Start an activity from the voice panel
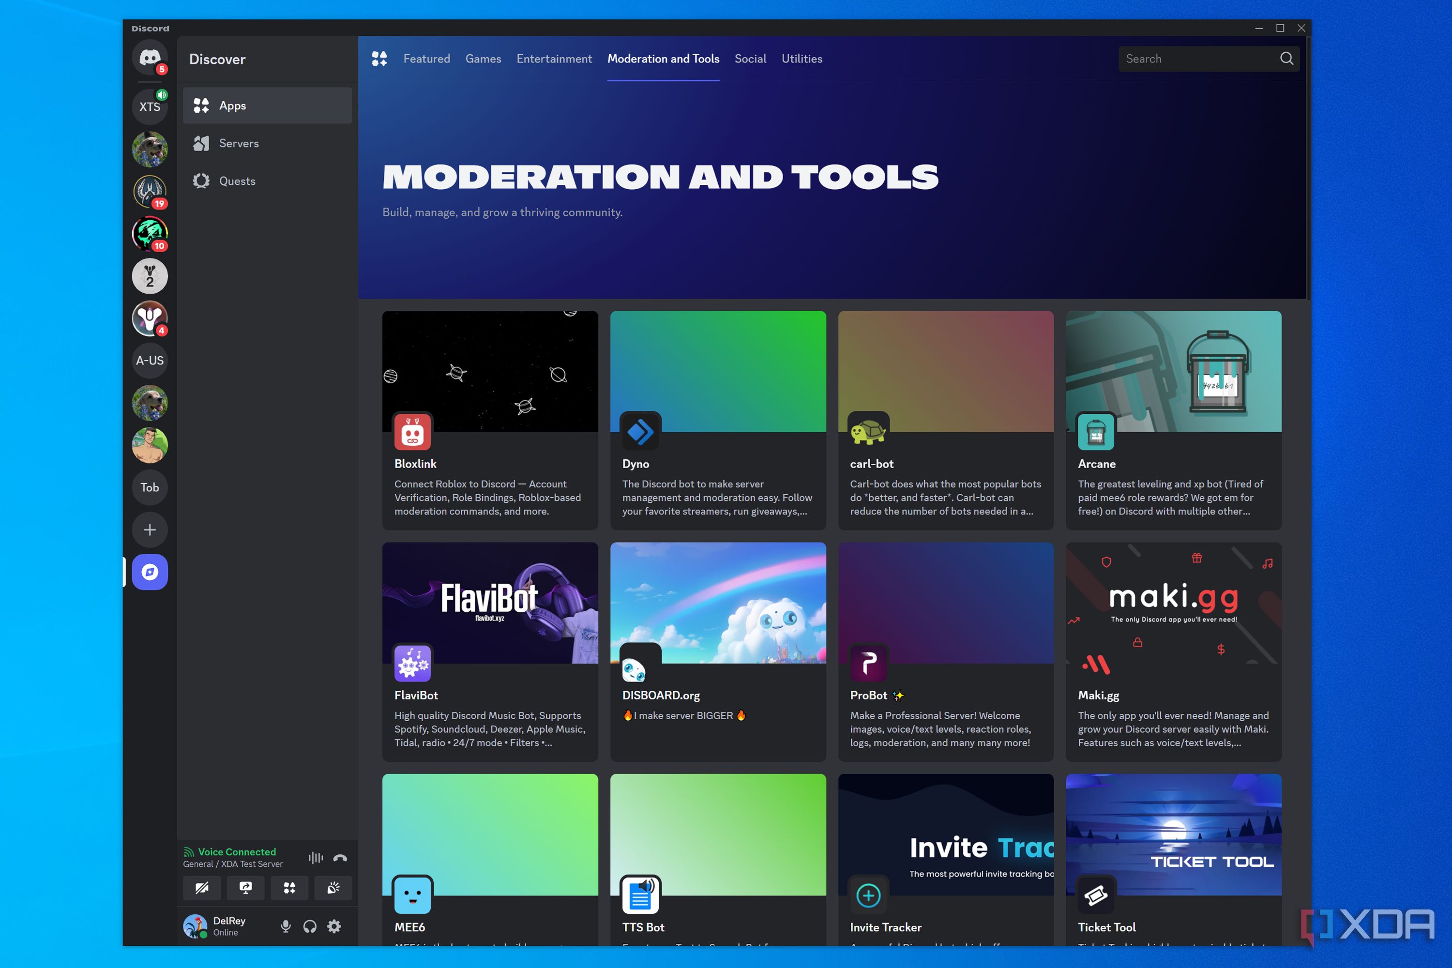The image size is (1452, 968). tap(289, 888)
